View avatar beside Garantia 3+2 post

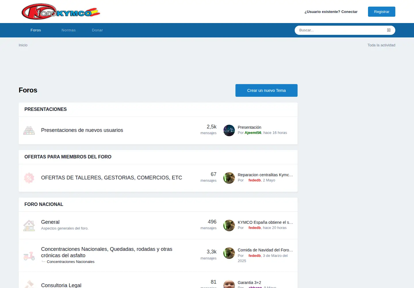229,284
